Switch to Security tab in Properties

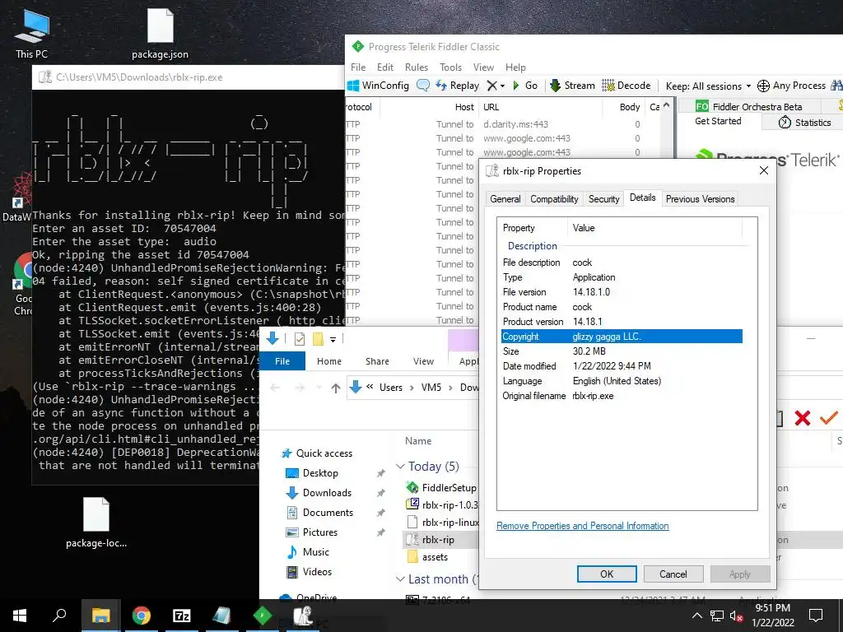click(603, 199)
